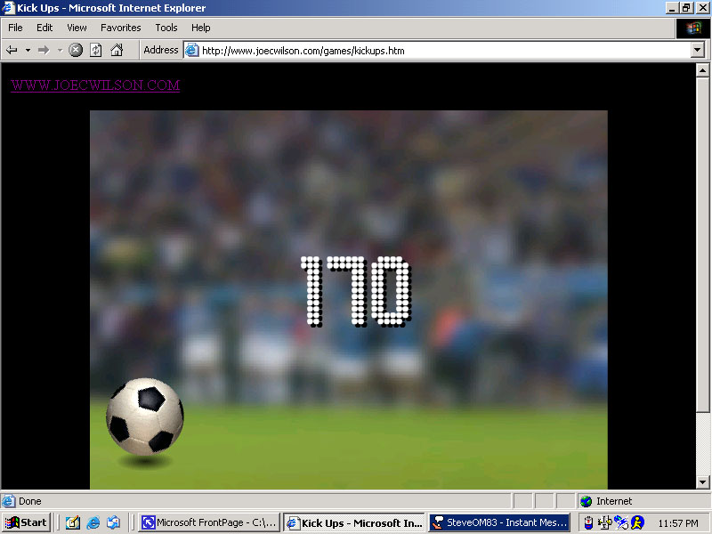Open the File menu
Image resolution: width=712 pixels, height=534 pixels.
coord(15,28)
